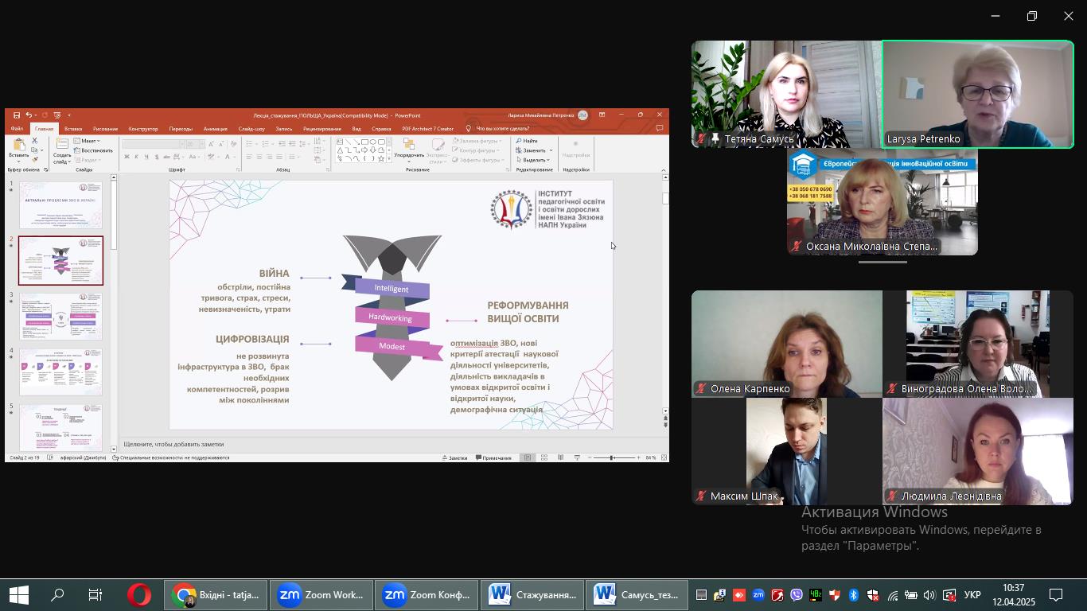Open slide sorter view icon in status bar

(x=544, y=457)
